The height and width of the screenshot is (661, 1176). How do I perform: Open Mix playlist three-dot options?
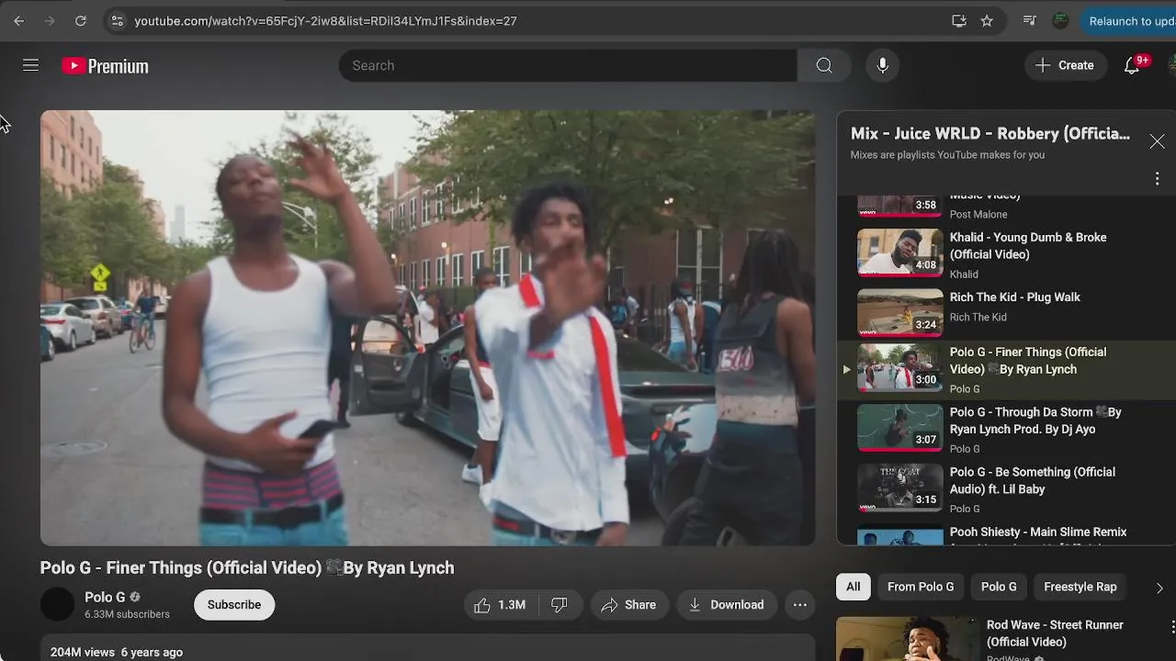(1157, 178)
